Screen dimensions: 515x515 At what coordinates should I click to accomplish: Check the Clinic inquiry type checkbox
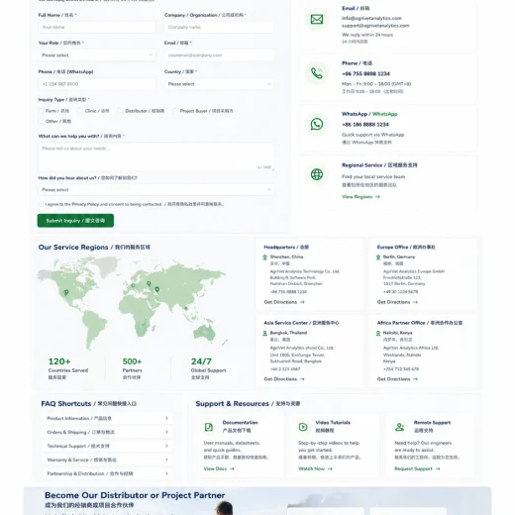(x=80, y=111)
